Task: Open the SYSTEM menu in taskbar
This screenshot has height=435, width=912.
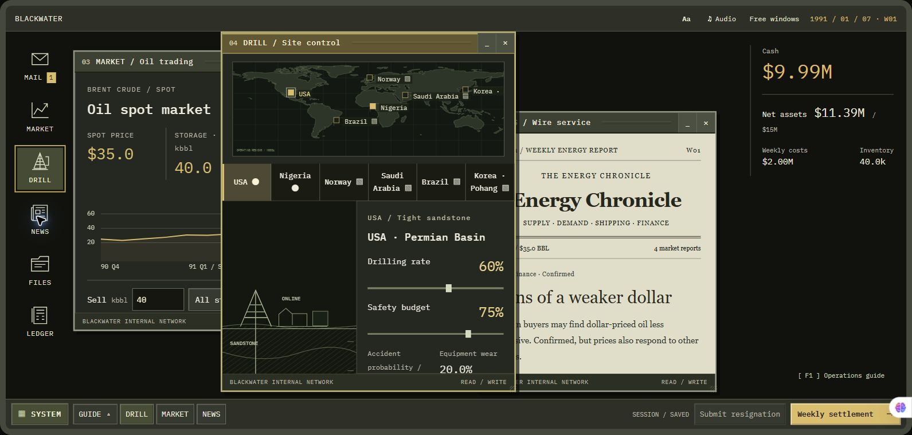Action: 40,414
